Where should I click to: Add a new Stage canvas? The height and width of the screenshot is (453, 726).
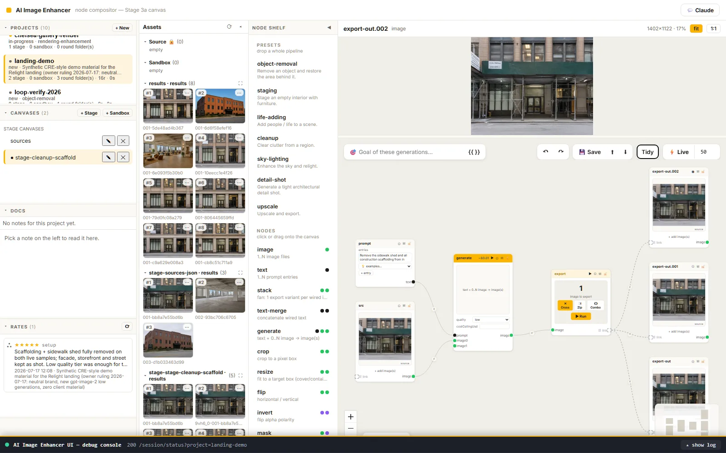[x=89, y=113]
